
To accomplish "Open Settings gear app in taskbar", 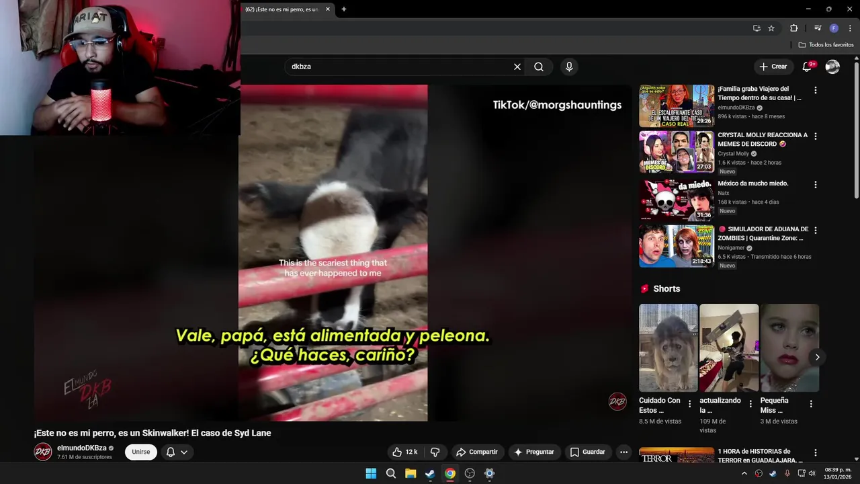I will click(x=489, y=473).
